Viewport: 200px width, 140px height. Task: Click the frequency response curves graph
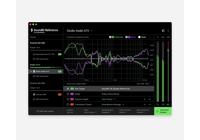[106, 60]
